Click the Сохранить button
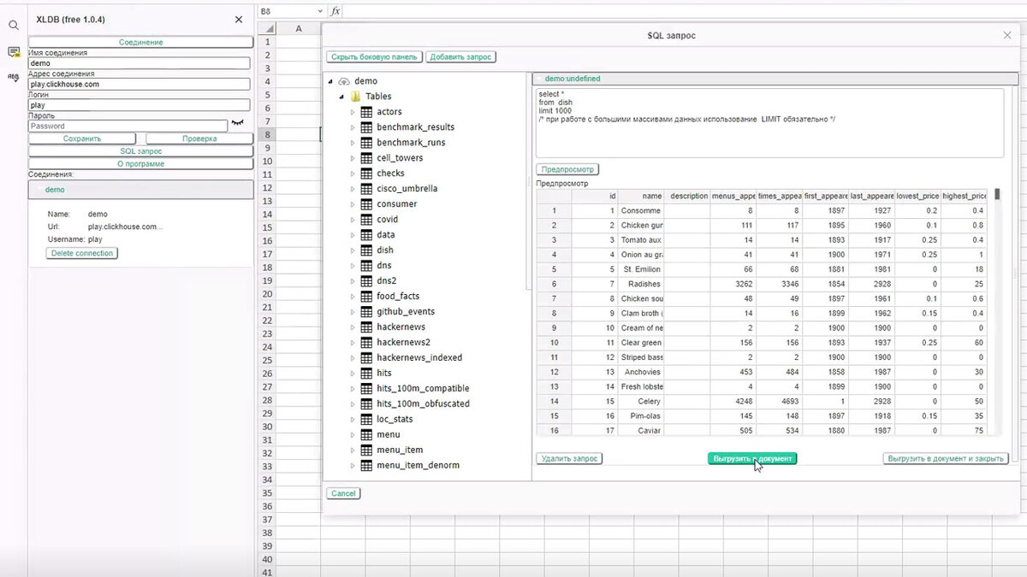The image size is (1027, 577). pos(82,138)
